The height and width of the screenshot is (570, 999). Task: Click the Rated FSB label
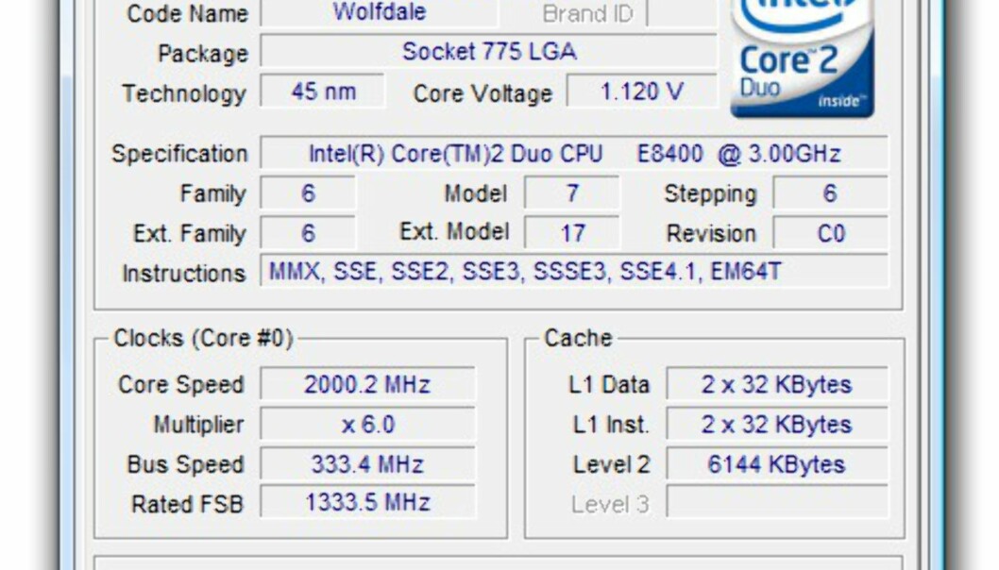pyautogui.click(x=187, y=504)
